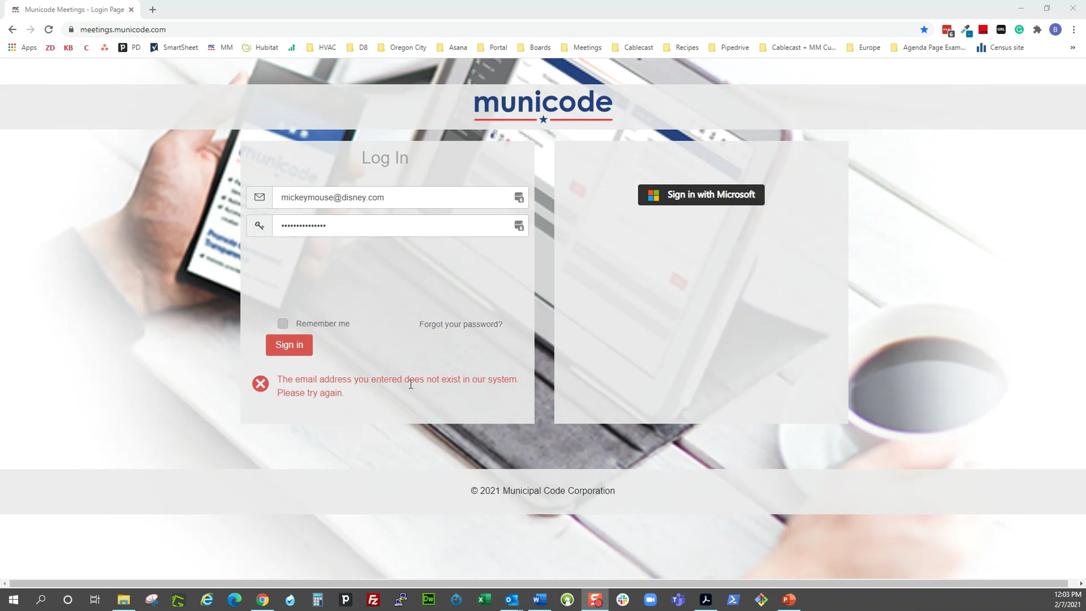Open Excel from the taskbar
The image size is (1086, 611).
(484, 600)
